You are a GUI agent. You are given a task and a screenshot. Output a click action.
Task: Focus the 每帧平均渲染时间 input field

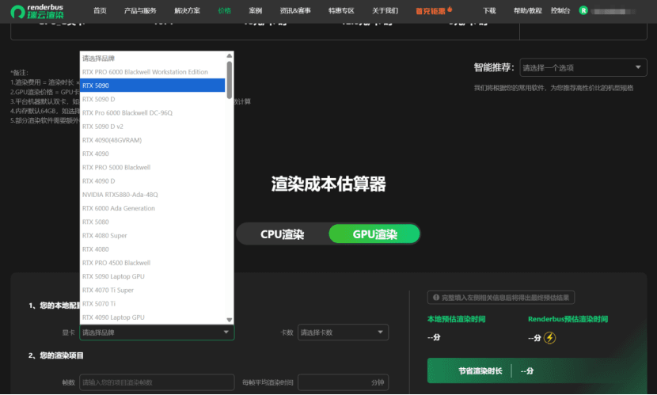(x=343, y=382)
